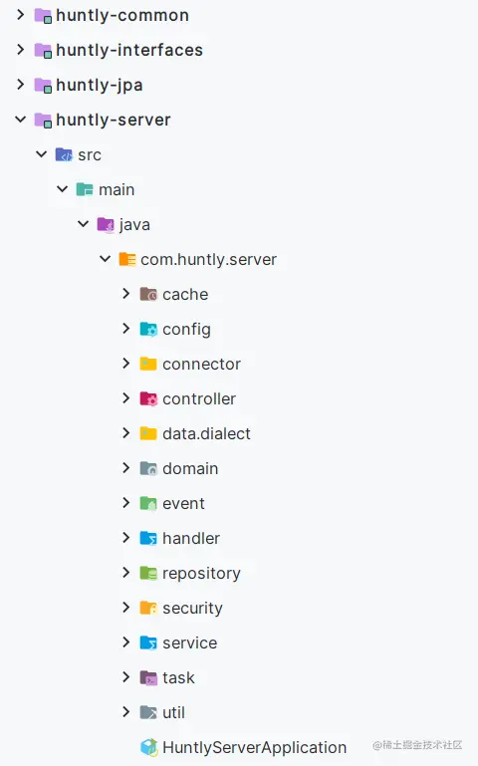
Task: Click the src source folder icon
Action: click(64, 154)
